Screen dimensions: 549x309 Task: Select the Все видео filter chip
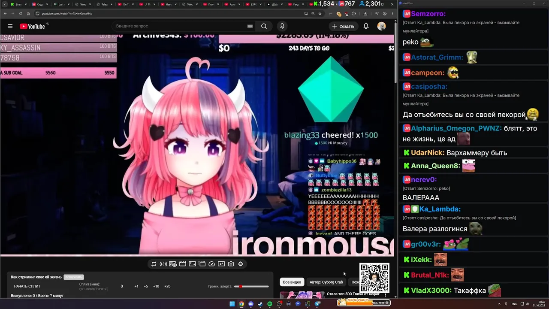[292, 282]
